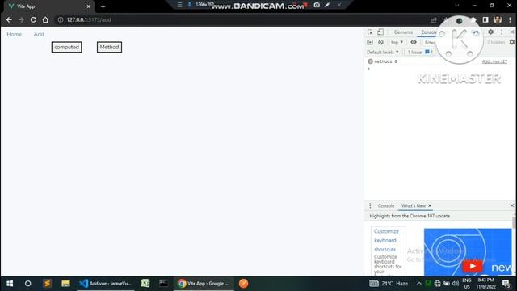The image size is (517, 291).
Task: Switch to VS Code Add.vue window
Action: click(106, 284)
